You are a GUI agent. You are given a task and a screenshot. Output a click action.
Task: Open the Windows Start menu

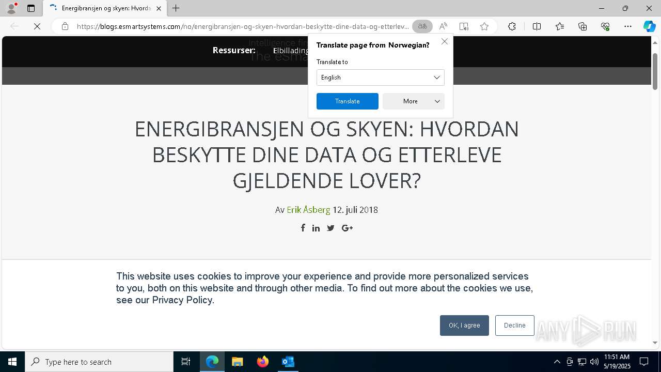[12, 362]
